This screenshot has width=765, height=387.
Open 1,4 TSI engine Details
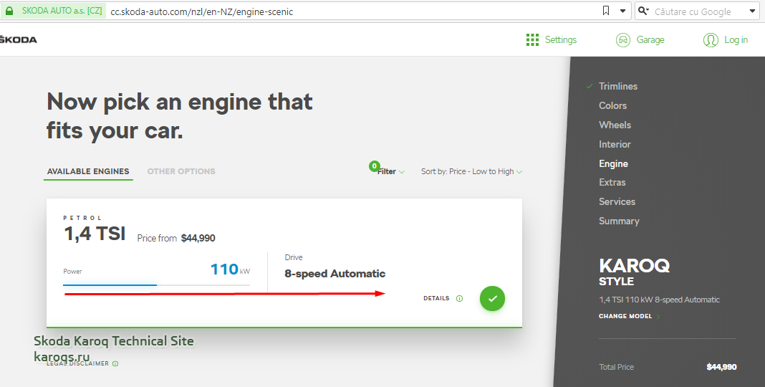[x=436, y=298]
